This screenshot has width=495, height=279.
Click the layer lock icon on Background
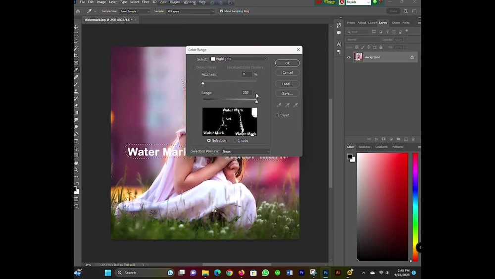pyautogui.click(x=412, y=57)
